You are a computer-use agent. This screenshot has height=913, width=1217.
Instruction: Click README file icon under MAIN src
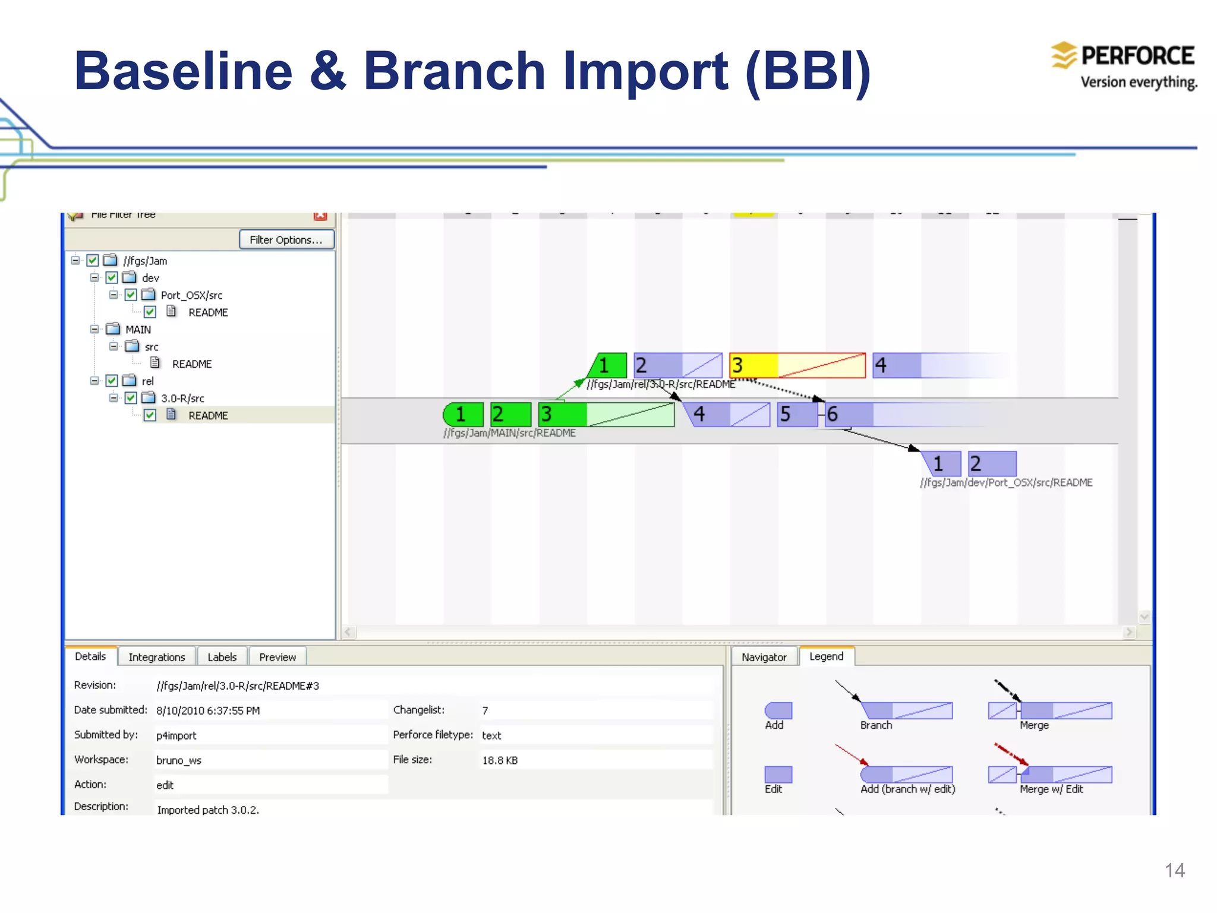tap(155, 363)
